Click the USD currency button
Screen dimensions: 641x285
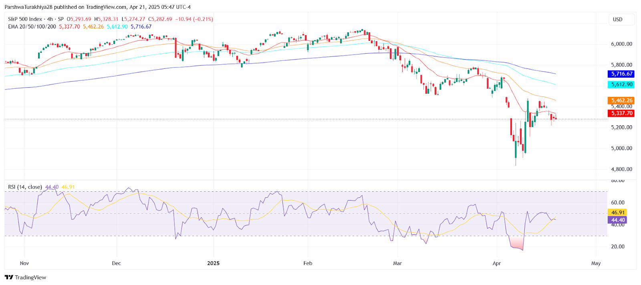(x=621, y=20)
